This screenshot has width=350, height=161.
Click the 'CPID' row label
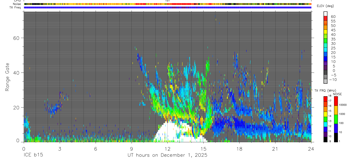[x=18, y=1]
